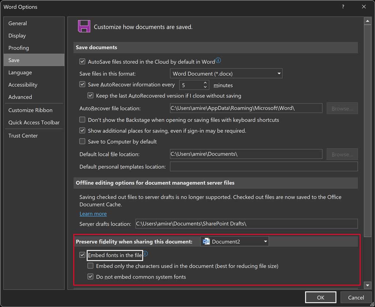This screenshot has width=375, height=307.
Task: Click the Default local file location field
Action: [246, 154]
